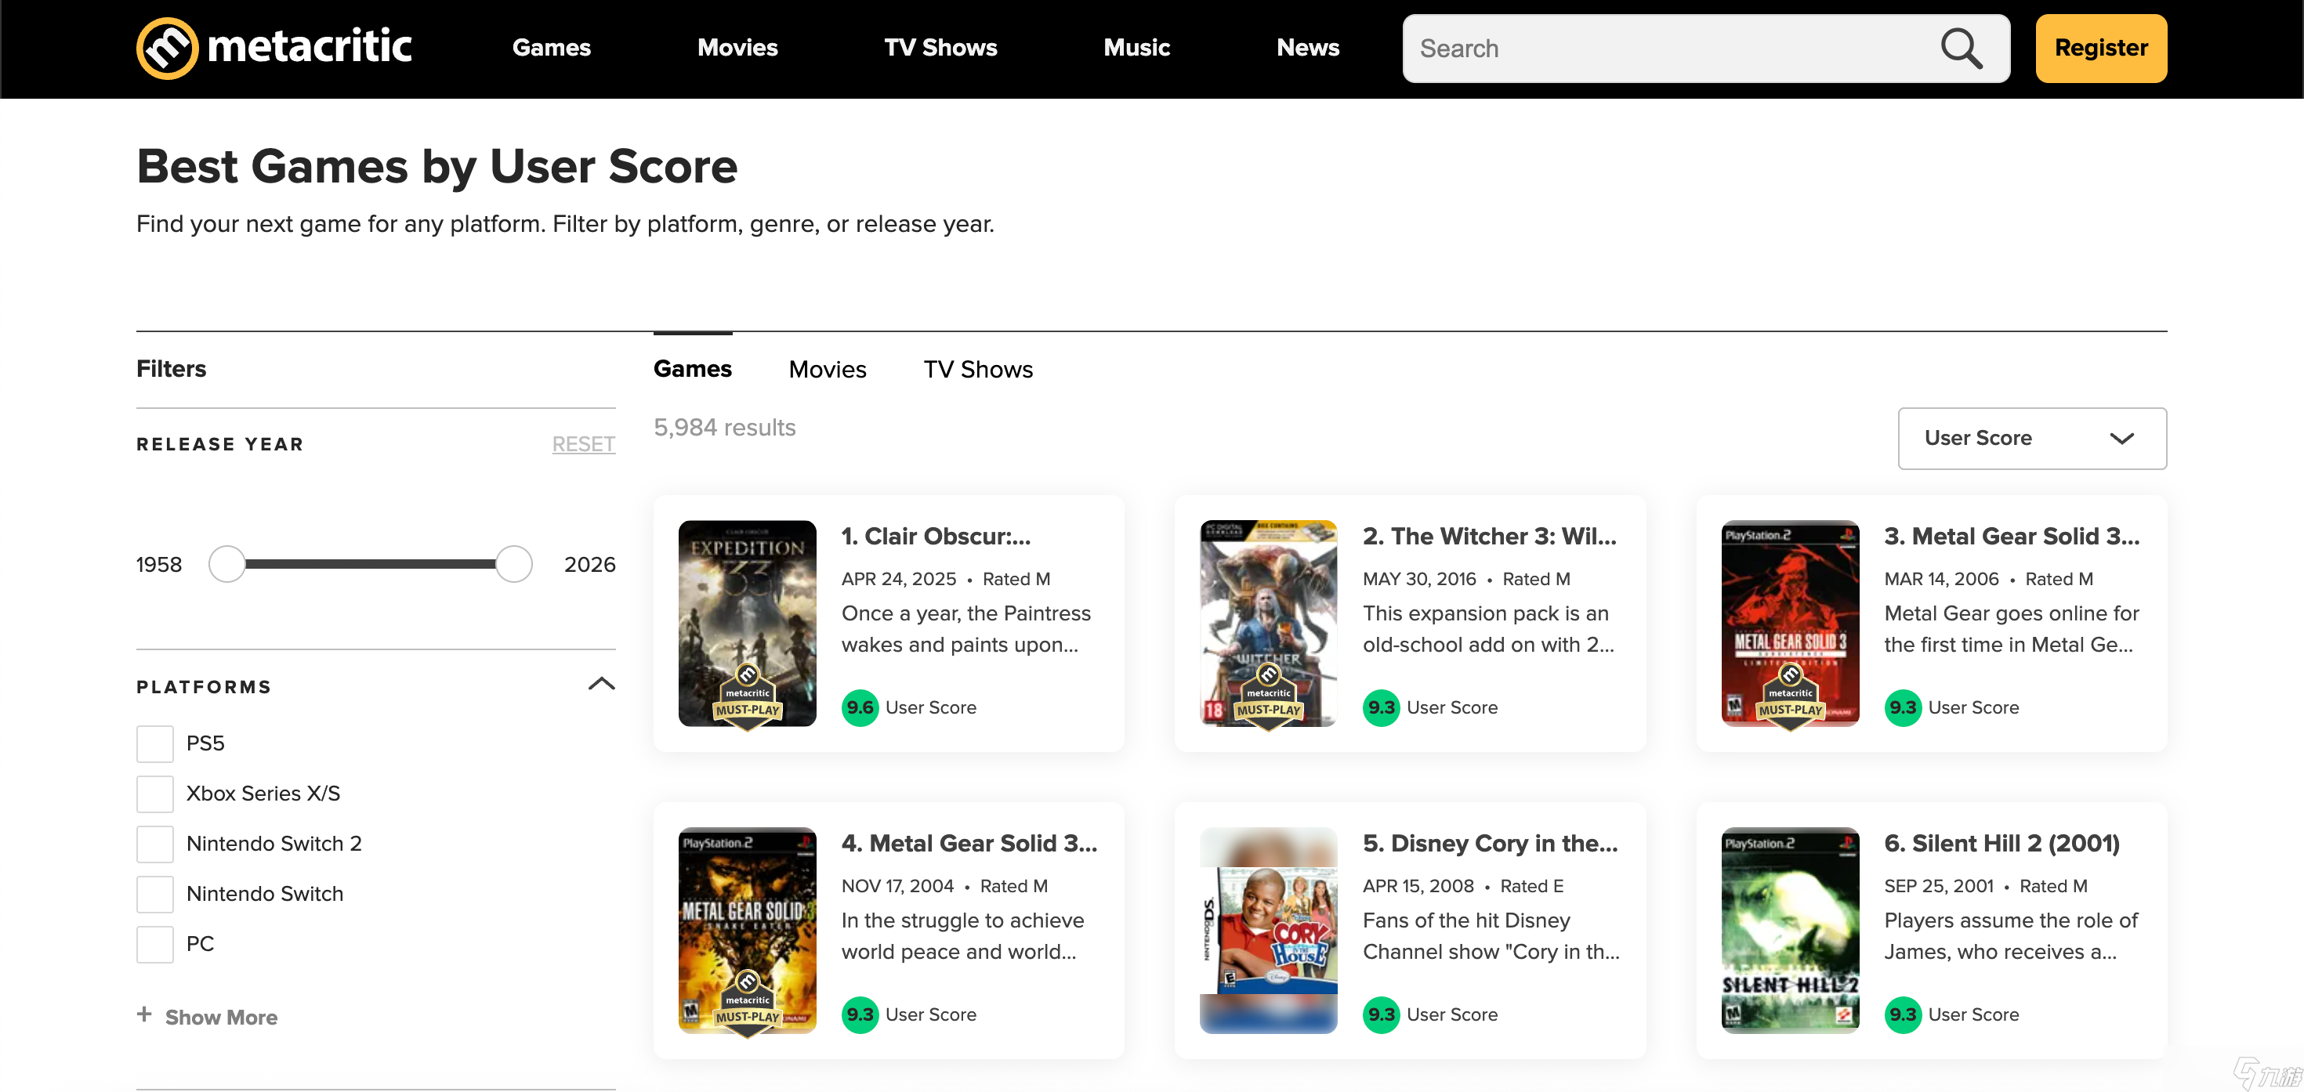The width and height of the screenshot is (2304, 1092).
Task: Click the Register button
Action: (2100, 48)
